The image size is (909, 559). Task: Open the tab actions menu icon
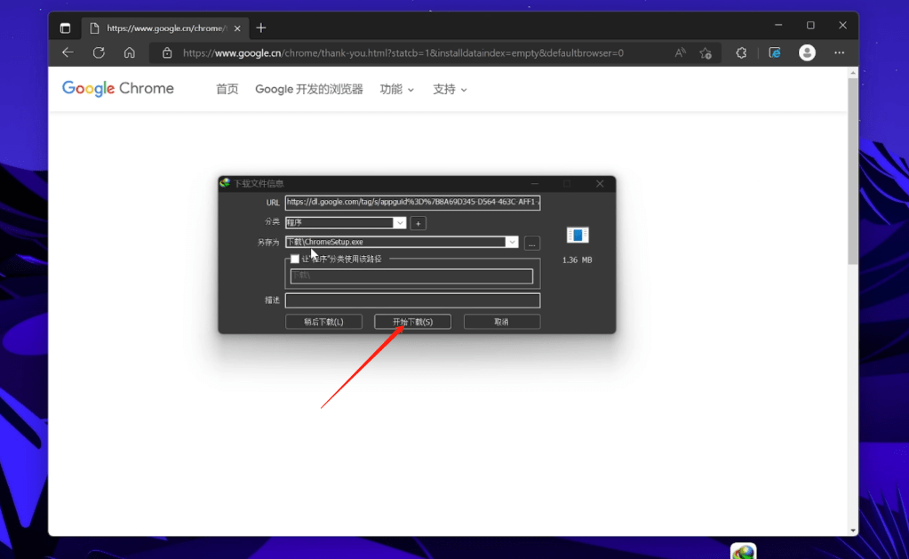[65, 28]
